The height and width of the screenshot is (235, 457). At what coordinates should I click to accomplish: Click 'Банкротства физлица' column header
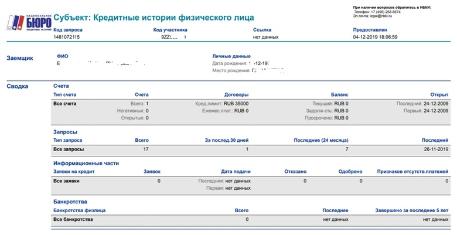pos(80,210)
